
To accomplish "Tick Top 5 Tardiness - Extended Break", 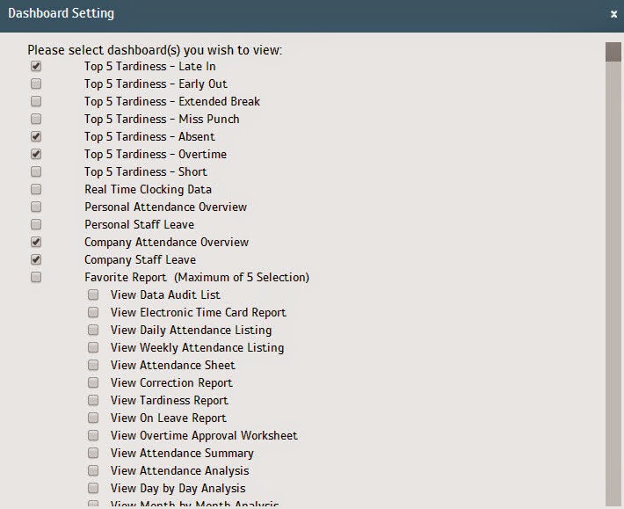I will click(x=36, y=101).
